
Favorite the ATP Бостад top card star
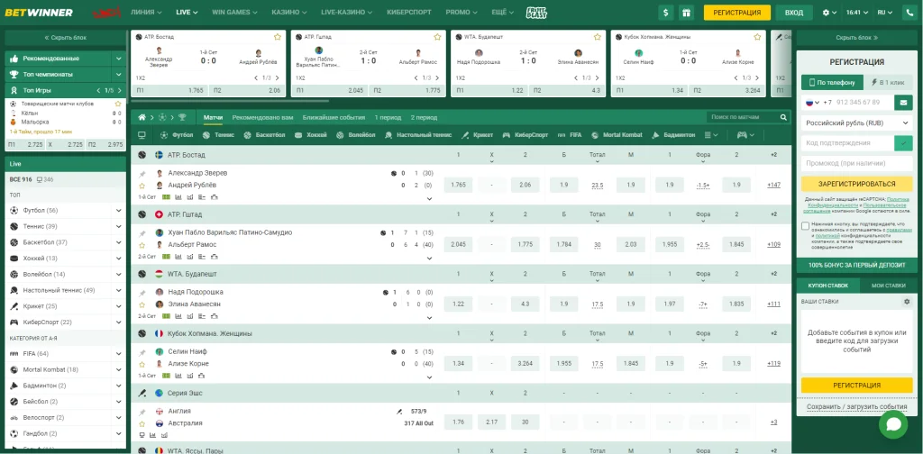(x=278, y=36)
